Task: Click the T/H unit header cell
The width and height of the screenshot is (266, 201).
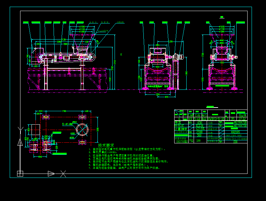Action: 197,115
